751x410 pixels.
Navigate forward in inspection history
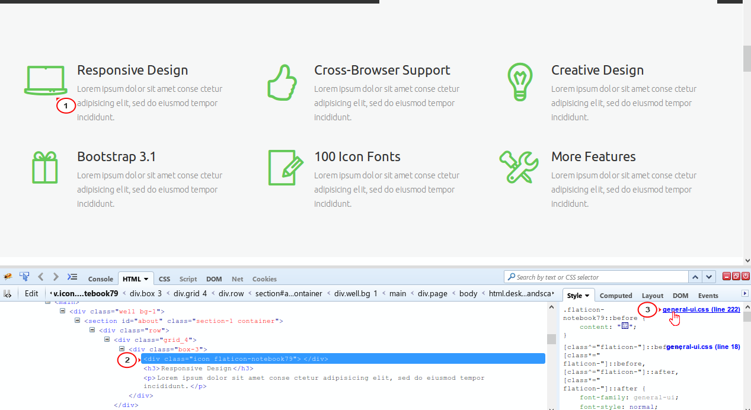55,277
